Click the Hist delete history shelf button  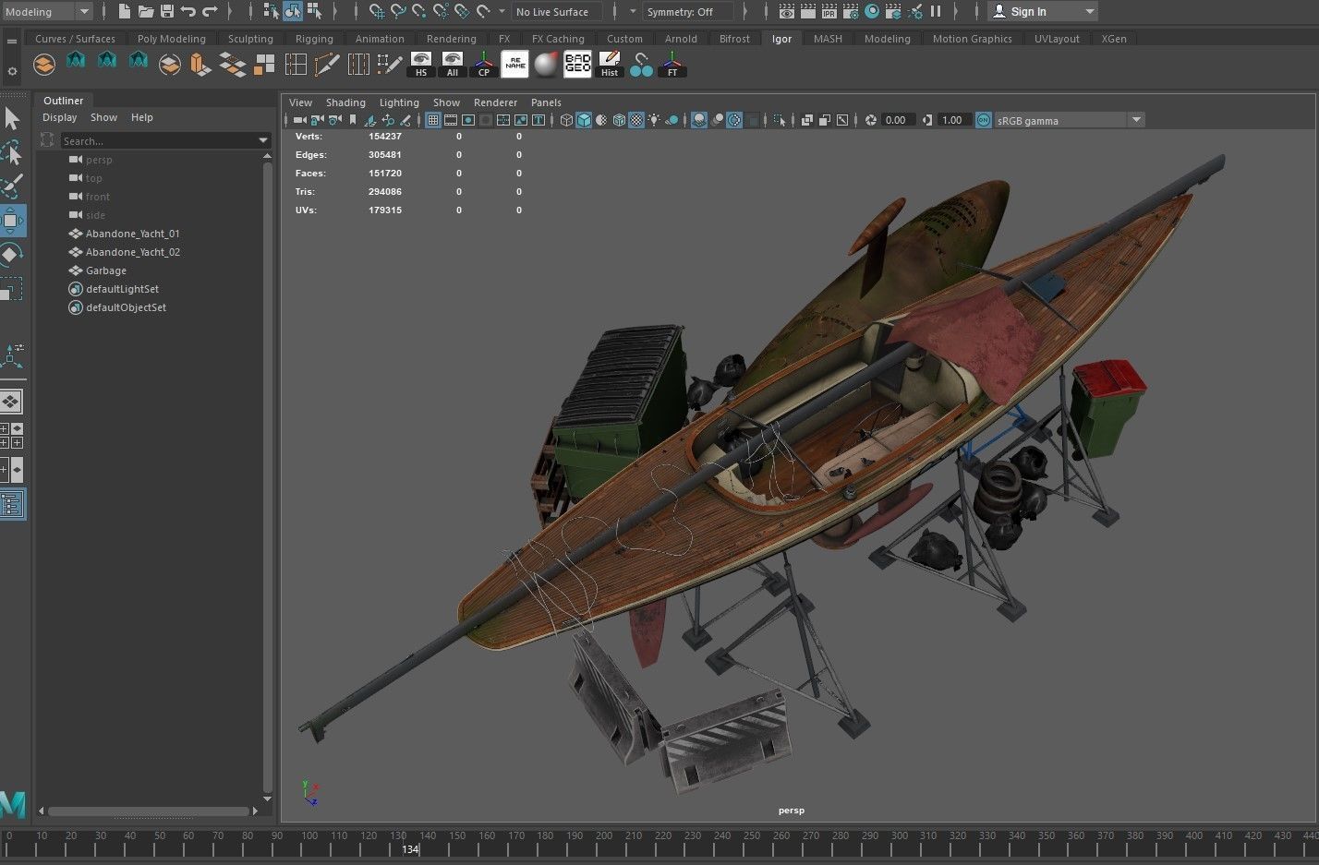pos(610,65)
